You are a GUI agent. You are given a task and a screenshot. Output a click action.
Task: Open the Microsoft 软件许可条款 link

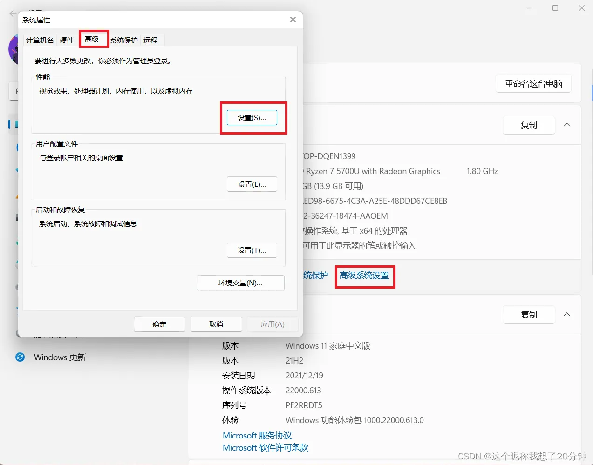tap(265, 448)
